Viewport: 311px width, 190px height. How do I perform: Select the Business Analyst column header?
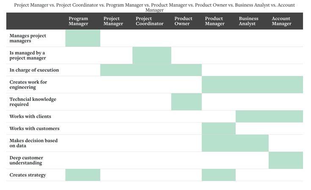(x=248, y=21)
